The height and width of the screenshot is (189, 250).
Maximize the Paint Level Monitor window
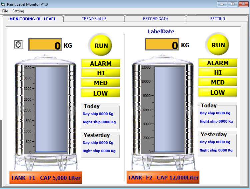click(x=233, y=4)
